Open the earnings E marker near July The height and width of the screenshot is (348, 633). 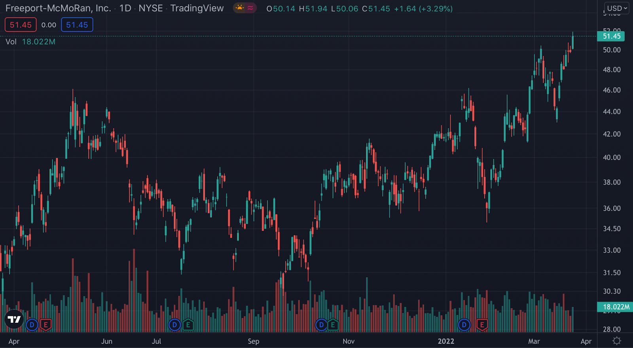click(188, 325)
